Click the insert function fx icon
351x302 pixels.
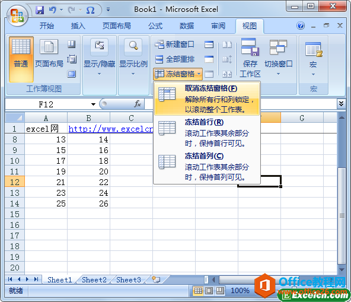coord(138,104)
